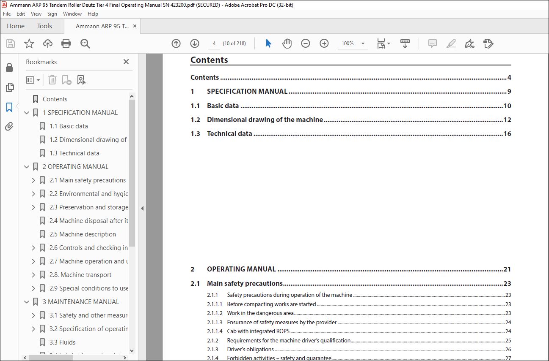Go to next page arrow
This screenshot has width=549, height=361.
[x=195, y=43]
